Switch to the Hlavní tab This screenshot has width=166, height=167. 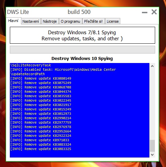coord(14,21)
